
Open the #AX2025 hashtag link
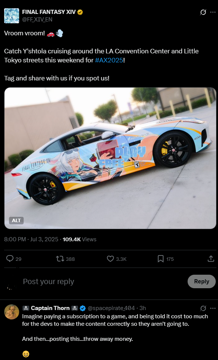click(109, 61)
